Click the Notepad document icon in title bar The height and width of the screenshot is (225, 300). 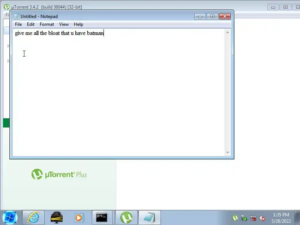[16, 16]
